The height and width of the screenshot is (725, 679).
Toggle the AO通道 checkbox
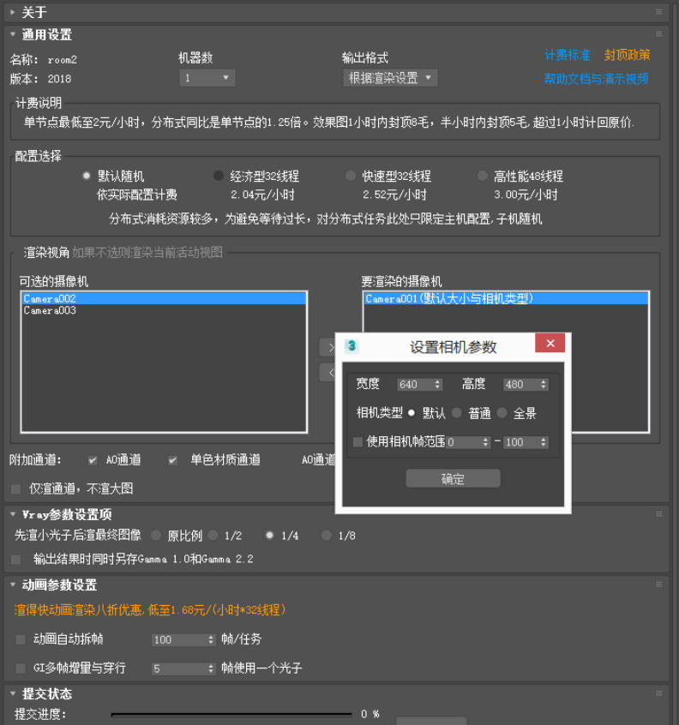(x=93, y=460)
